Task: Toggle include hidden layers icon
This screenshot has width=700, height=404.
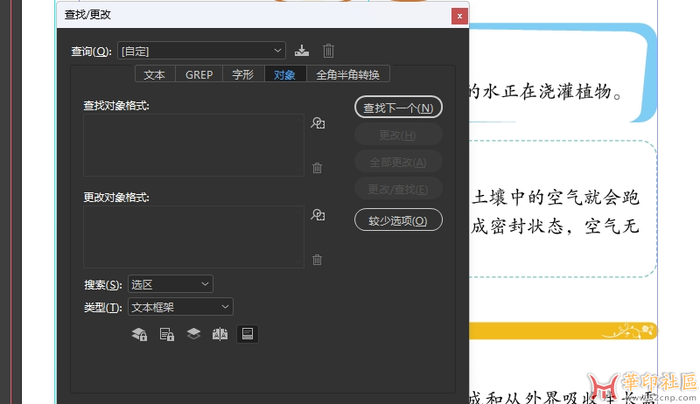Action: [x=193, y=334]
